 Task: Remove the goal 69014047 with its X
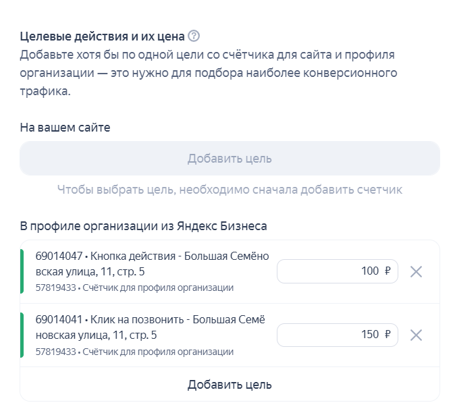[x=416, y=272]
